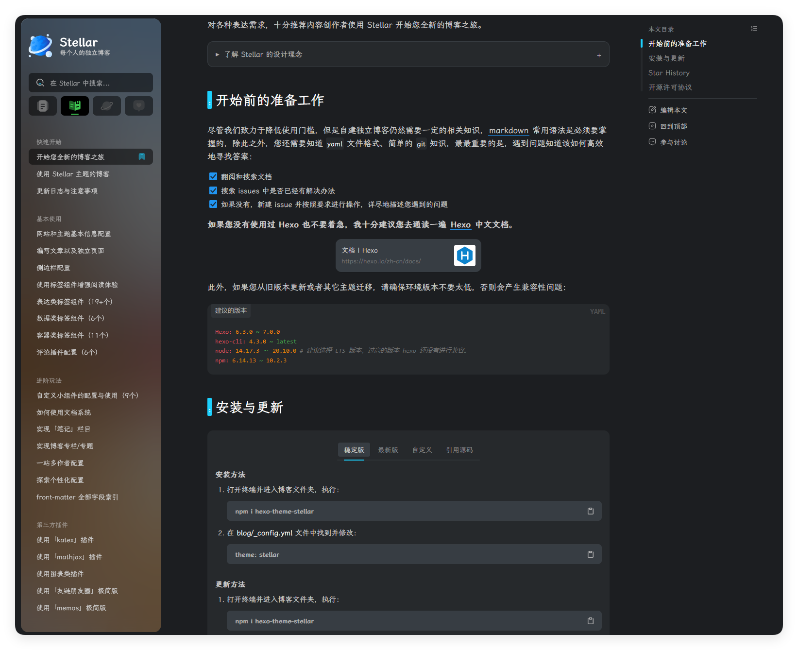
Task: Switch to the 引用源码 tab
Action: (459, 450)
